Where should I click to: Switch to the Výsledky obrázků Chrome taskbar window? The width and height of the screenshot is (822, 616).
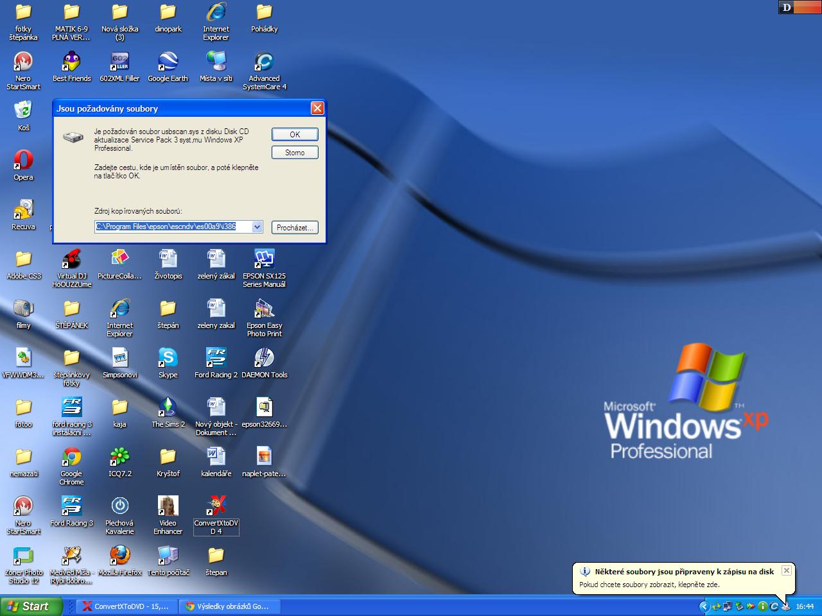tap(229, 606)
